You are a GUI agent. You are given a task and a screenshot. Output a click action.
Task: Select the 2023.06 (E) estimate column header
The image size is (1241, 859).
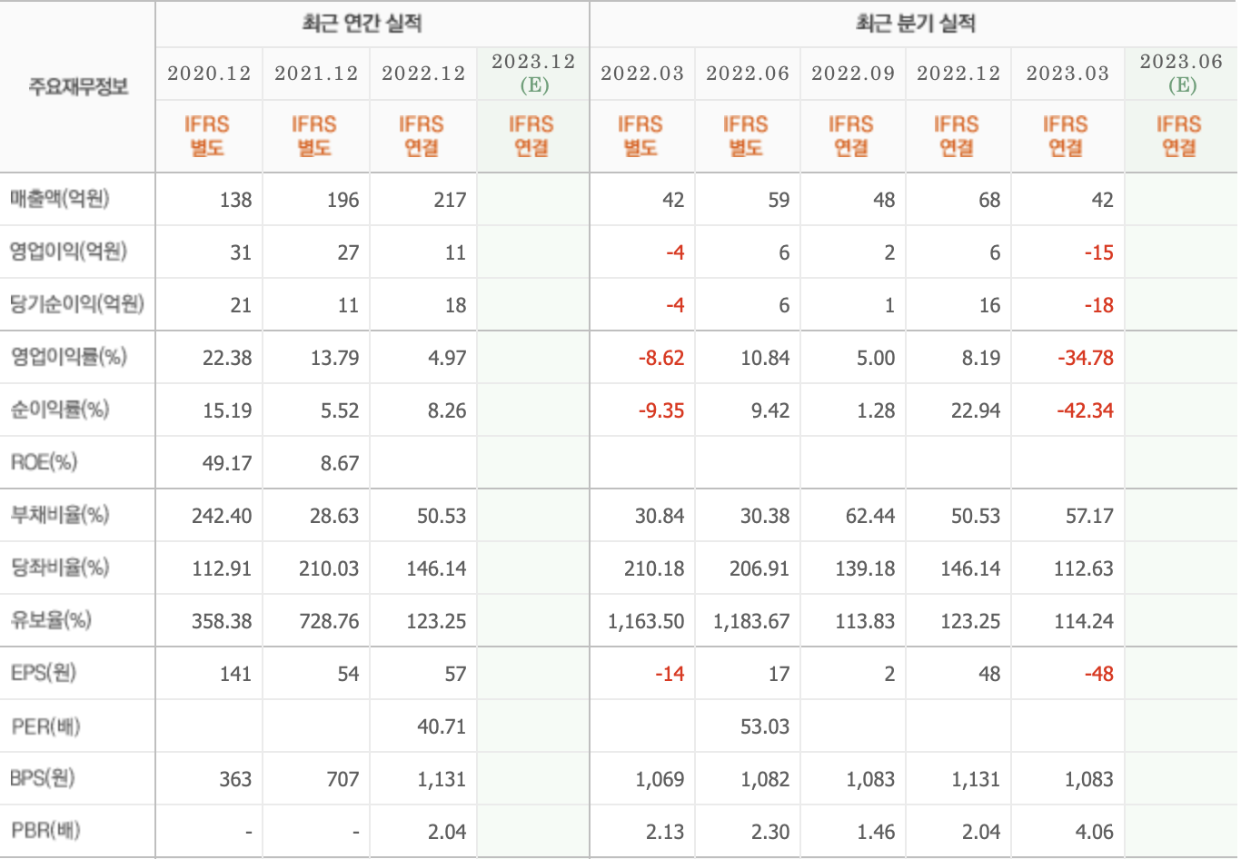[1181, 74]
